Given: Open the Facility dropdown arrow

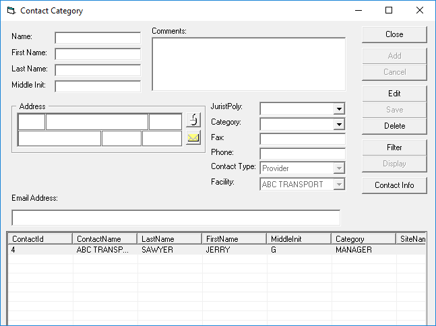Looking at the screenshot, I should 339,184.
